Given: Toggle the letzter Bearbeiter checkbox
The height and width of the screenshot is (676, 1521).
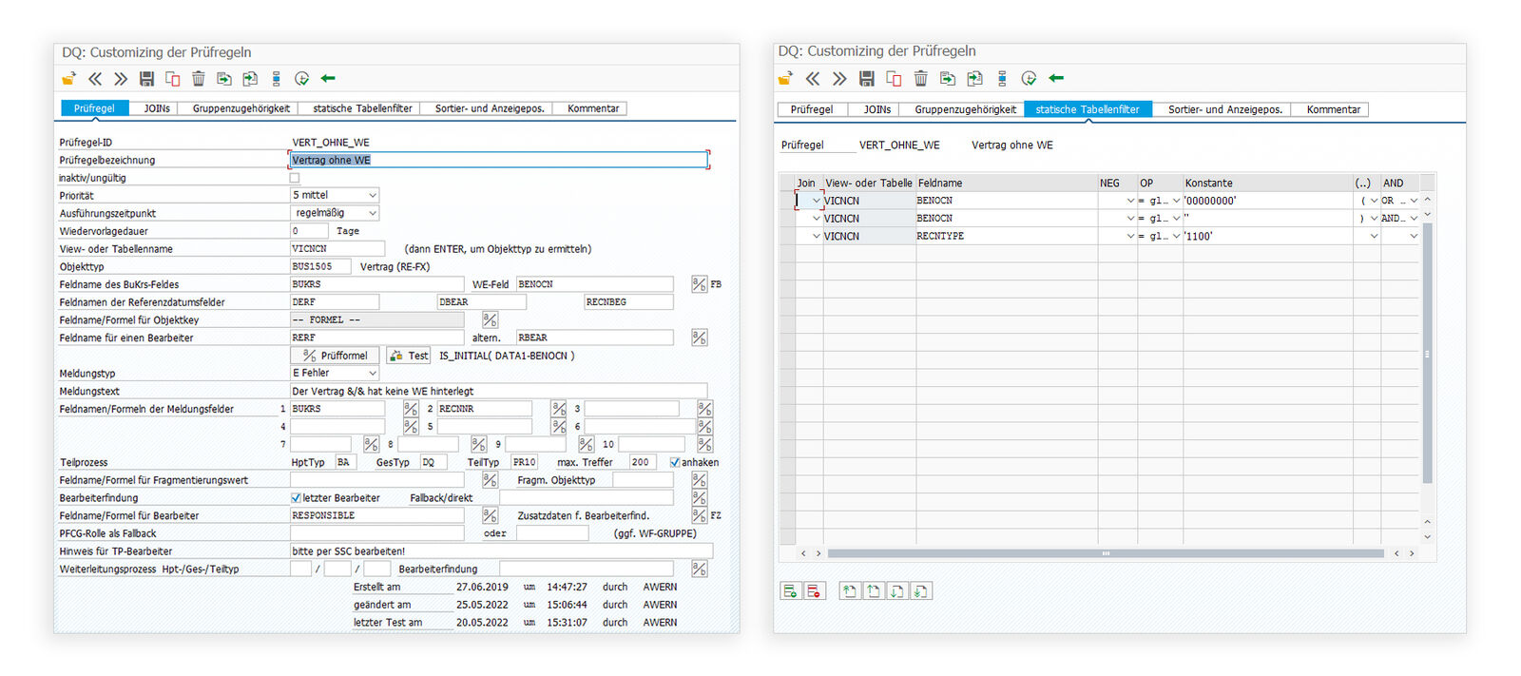Looking at the screenshot, I should coord(296,498).
